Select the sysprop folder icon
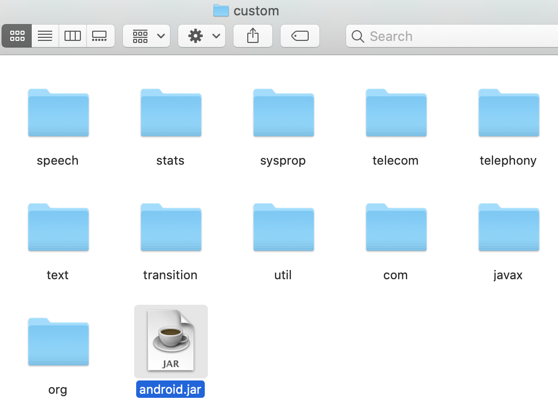Viewport: 558px width, 405px height. pyautogui.click(x=284, y=112)
